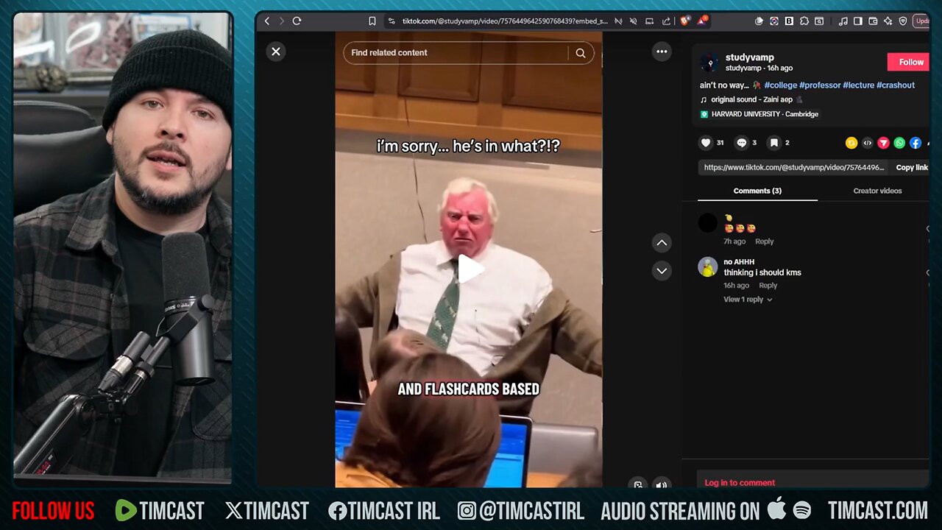
Task: Open the Brave Wallet icon
Action: 873,21
